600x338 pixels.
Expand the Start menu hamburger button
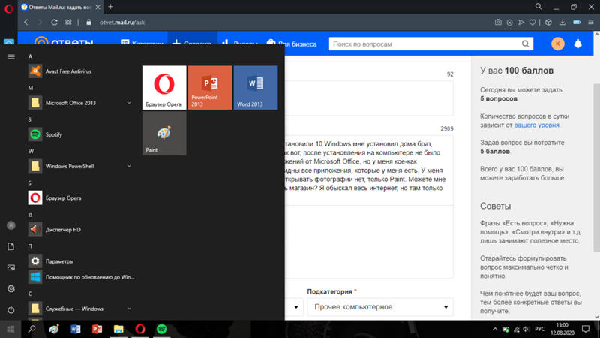pyautogui.click(x=11, y=57)
